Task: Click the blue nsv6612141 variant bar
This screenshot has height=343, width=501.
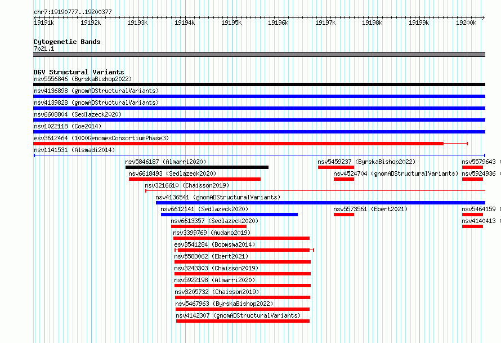Action: tap(229, 215)
